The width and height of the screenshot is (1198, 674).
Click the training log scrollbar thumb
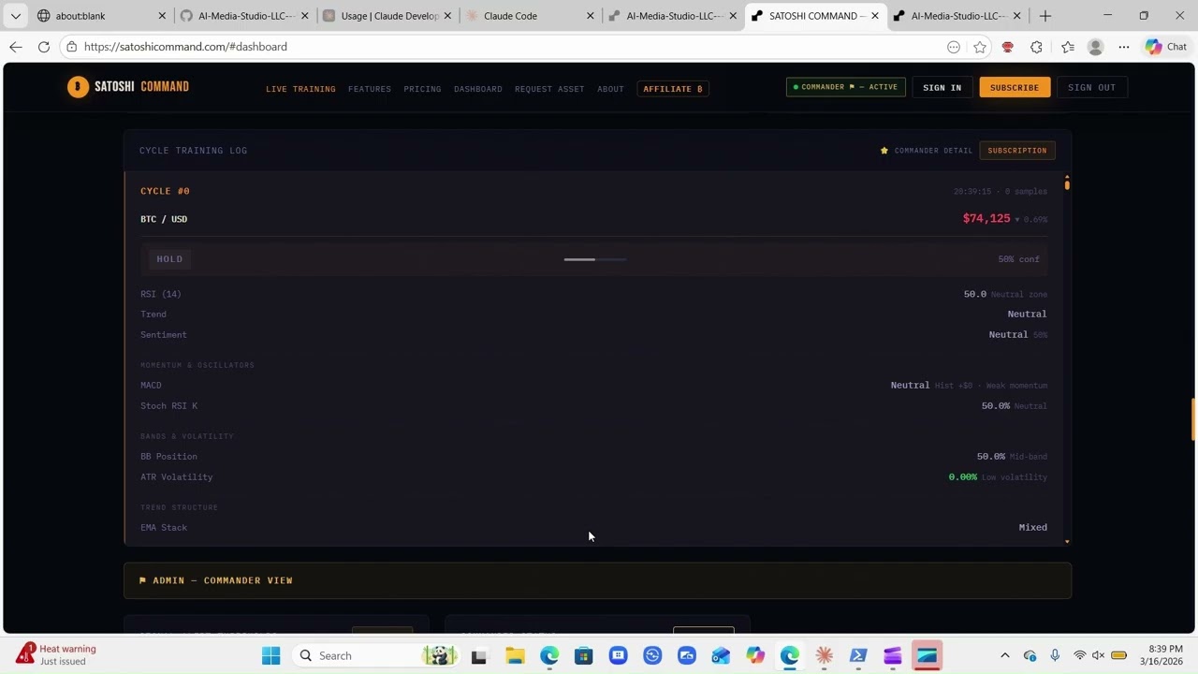pos(1067,184)
